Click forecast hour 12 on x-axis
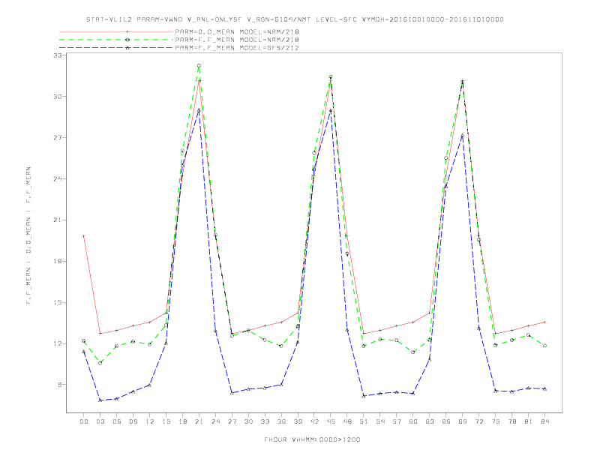The height and width of the screenshot is (459, 594). coord(150,421)
